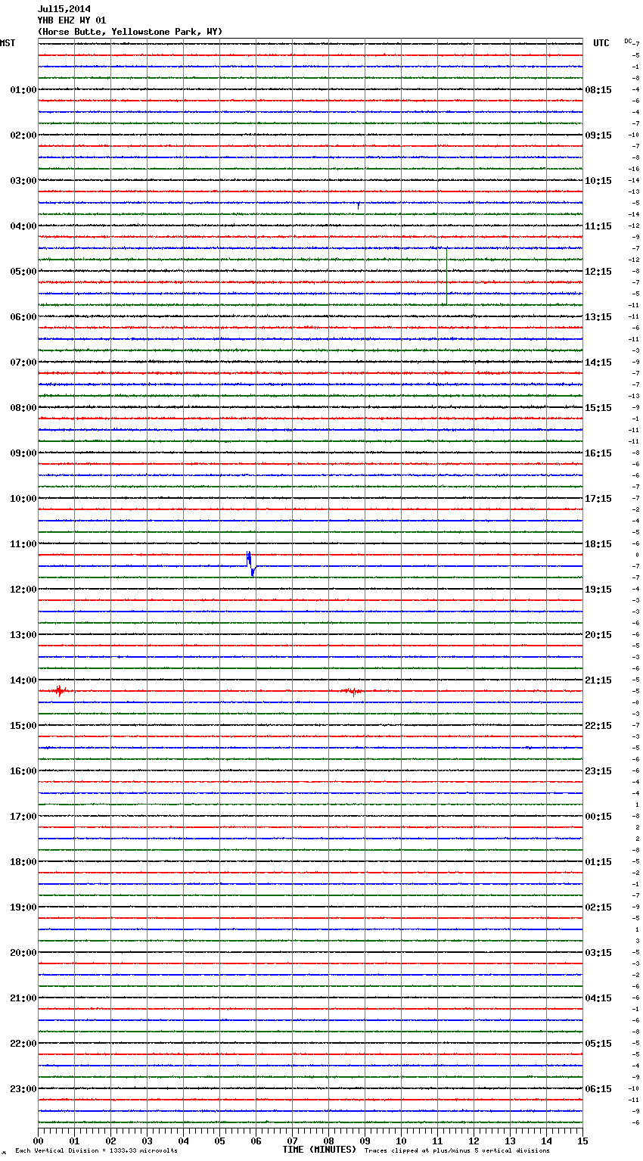Click the MST column header

coord(8,43)
